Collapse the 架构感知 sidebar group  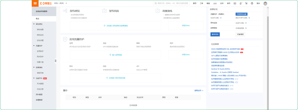tap(34, 24)
